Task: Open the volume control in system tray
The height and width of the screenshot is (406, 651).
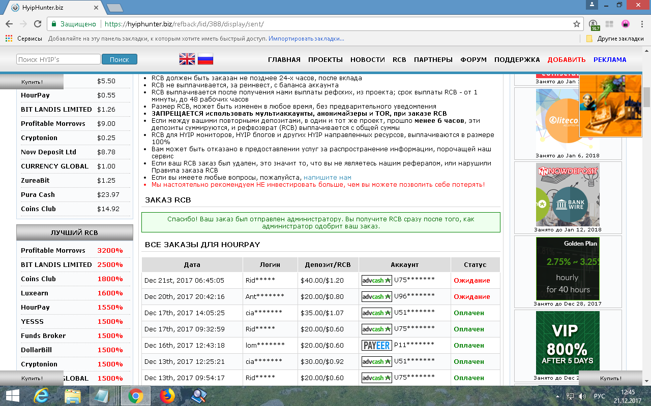Action: click(582, 396)
